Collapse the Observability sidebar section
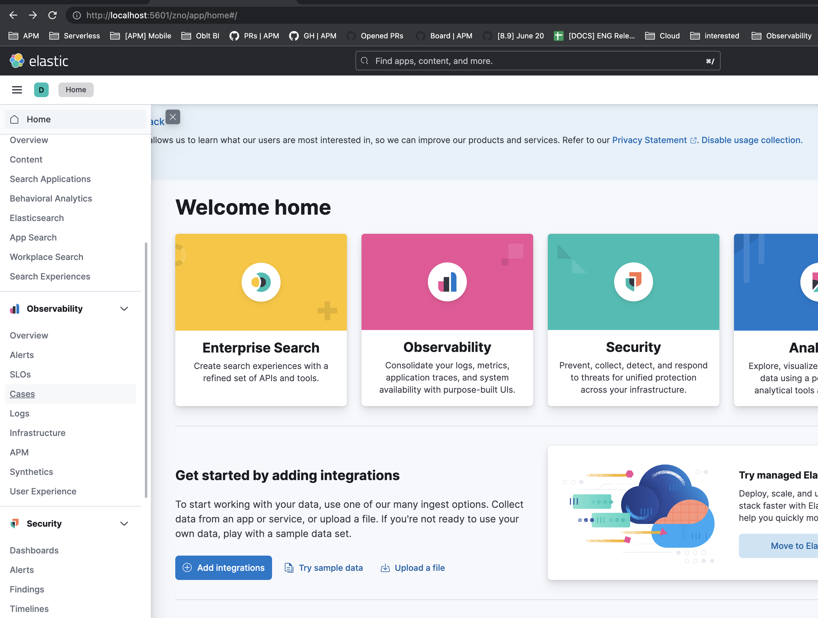This screenshot has height=618, width=818. [124, 308]
